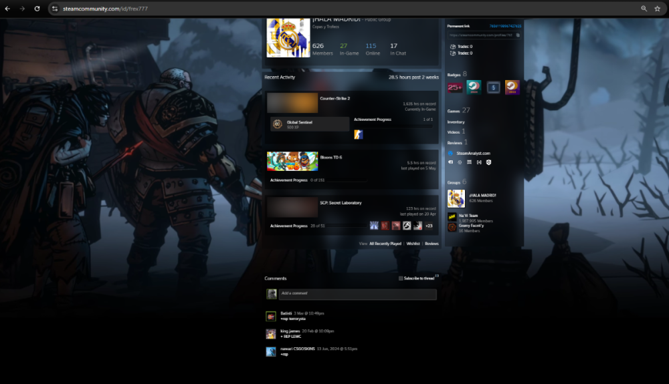The height and width of the screenshot is (384, 669).
Task: Copy the permanent link with the copy icon
Action: coord(518,35)
